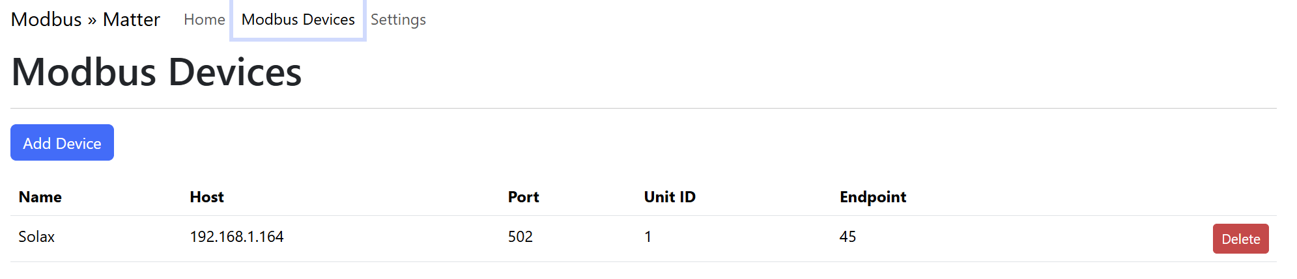Go to the Home page
Viewport: 1297px width, 279px height.
point(204,20)
